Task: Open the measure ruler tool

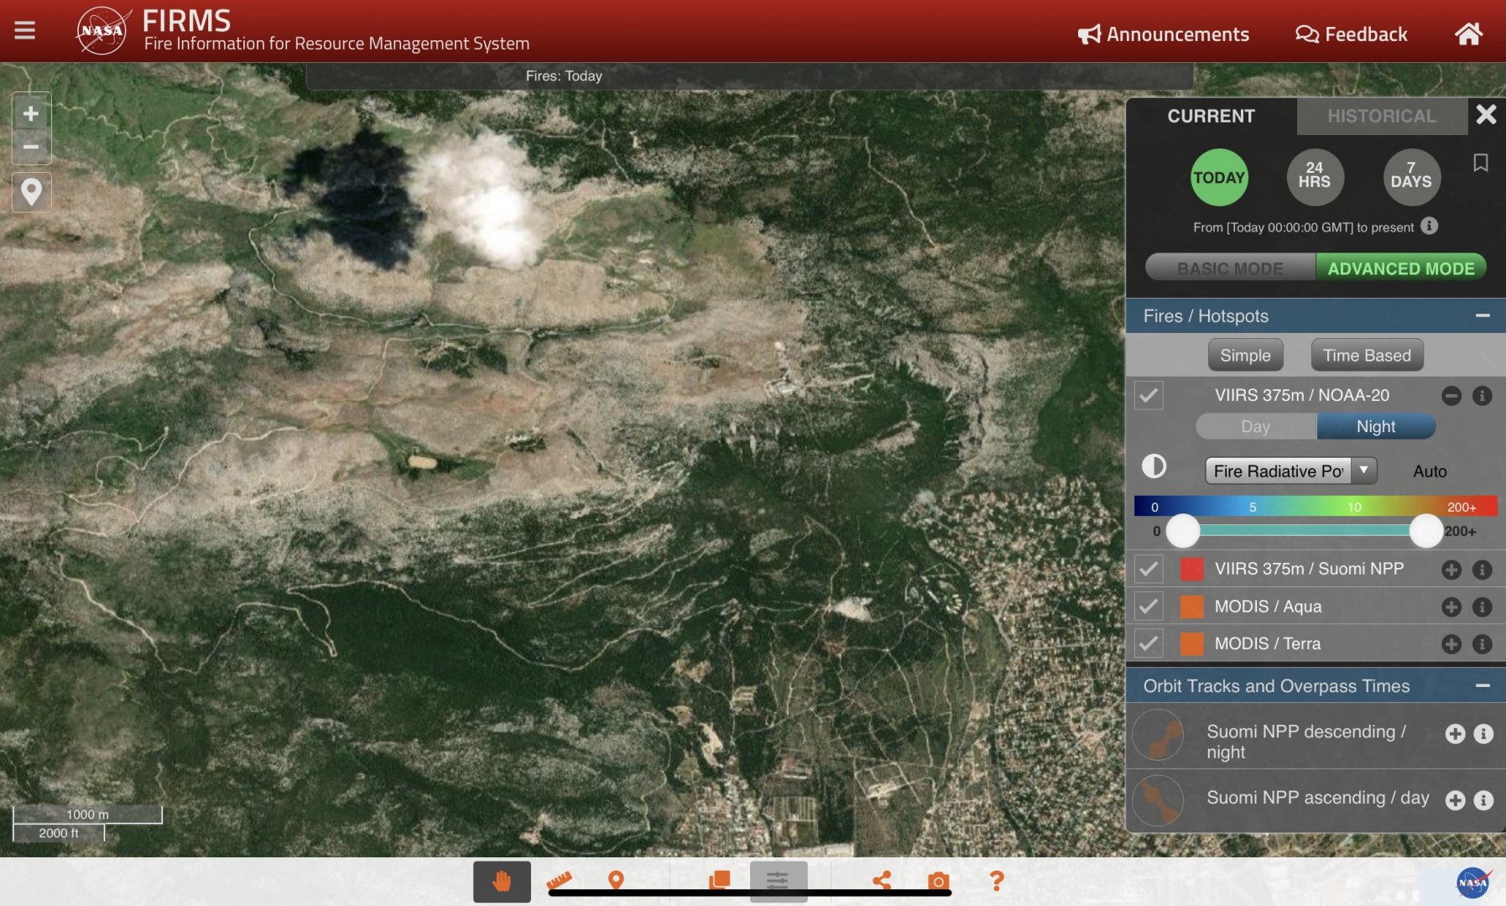Action: point(560,881)
